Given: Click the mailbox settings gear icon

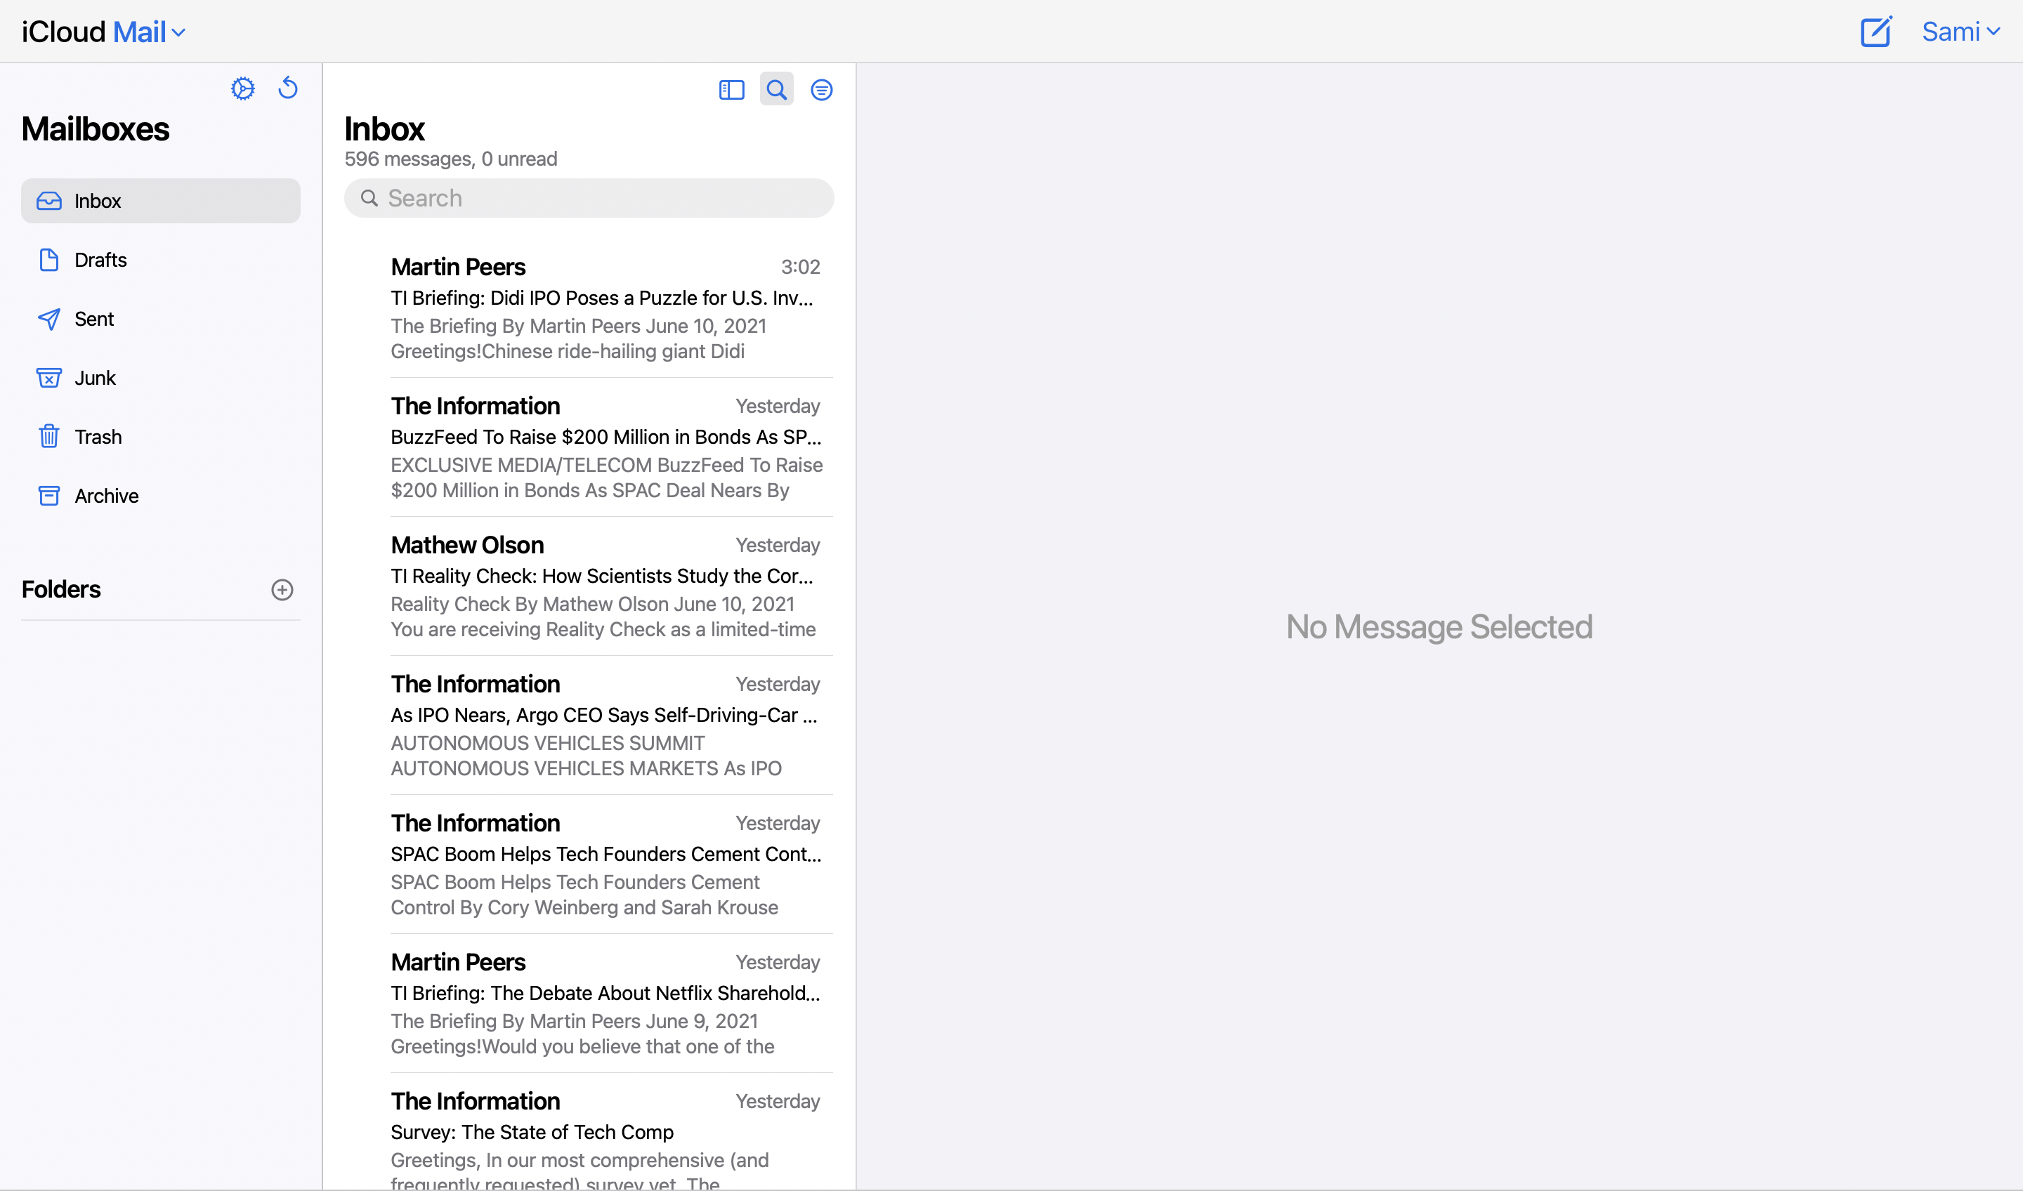Looking at the screenshot, I should click(x=241, y=89).
